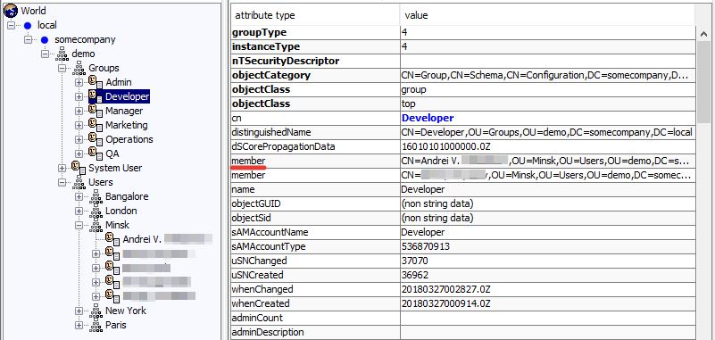The image size is (715, 340).
Task: Click the groupType value cell
Action: click(x=548, y=32)
